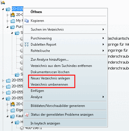The width and height of the screenshot is (129, 131).
Task: Open Suchen im Verzeichnis submenu
Action: point(47,29)
